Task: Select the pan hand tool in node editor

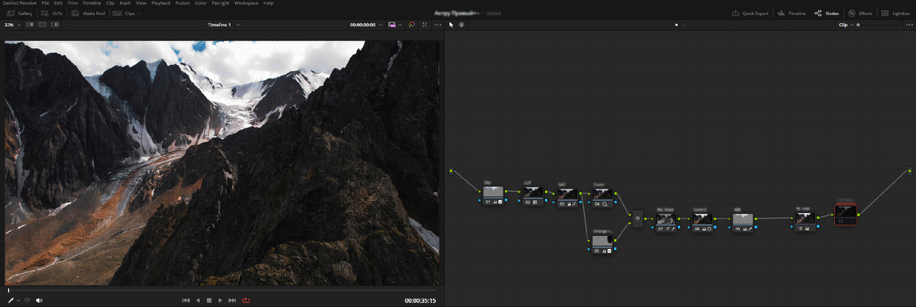Action: click(462, 25)
